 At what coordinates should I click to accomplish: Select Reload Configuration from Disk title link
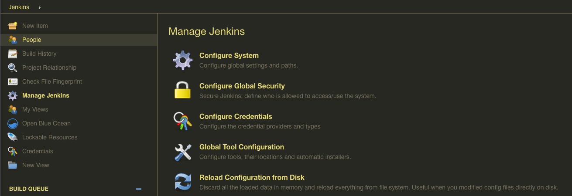point(252,178)
